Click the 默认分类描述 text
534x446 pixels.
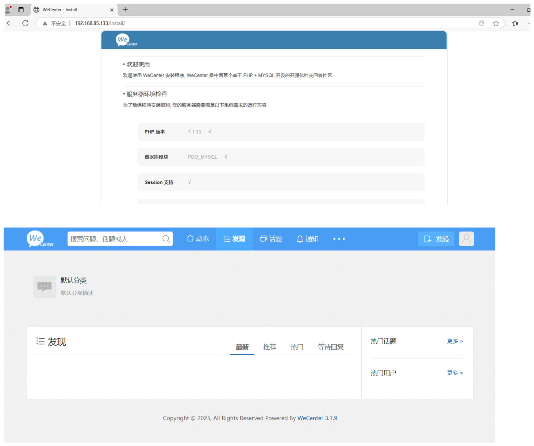[x=77, y=293]
